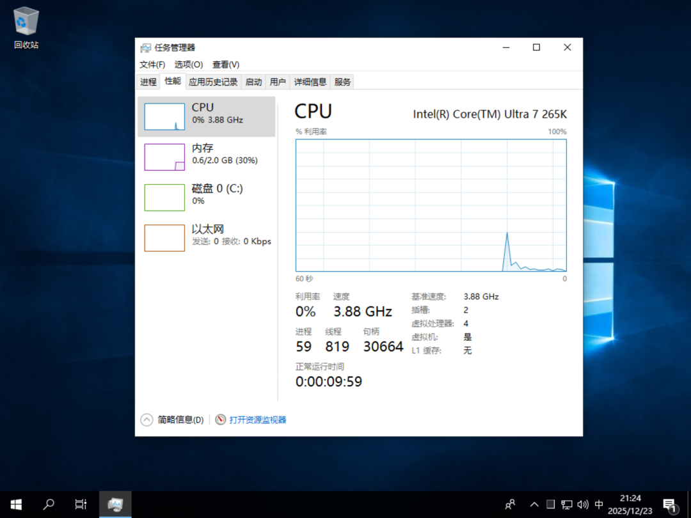Click the 基准速度 value 3.88 GHz
This screenshot has width=691, height=518.
coord(481,297)
